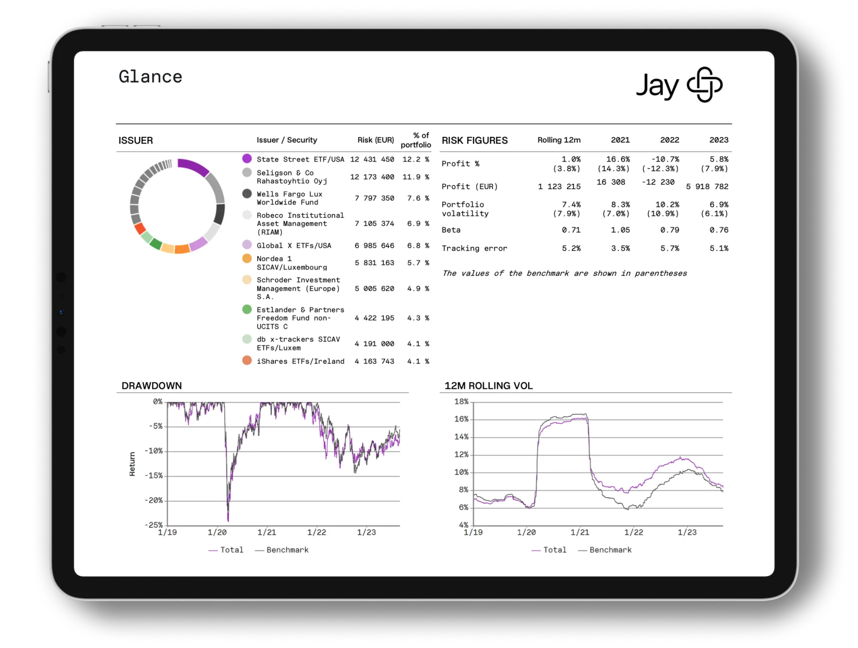The width and height of the screenshot is (858, 648).
Task: Click risk value 12 431 450
Action: click(372, 159)
